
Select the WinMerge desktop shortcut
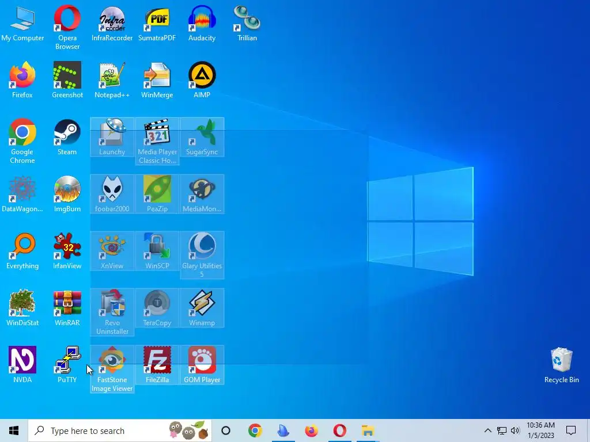pyautogui.click(x=157, y=79)
